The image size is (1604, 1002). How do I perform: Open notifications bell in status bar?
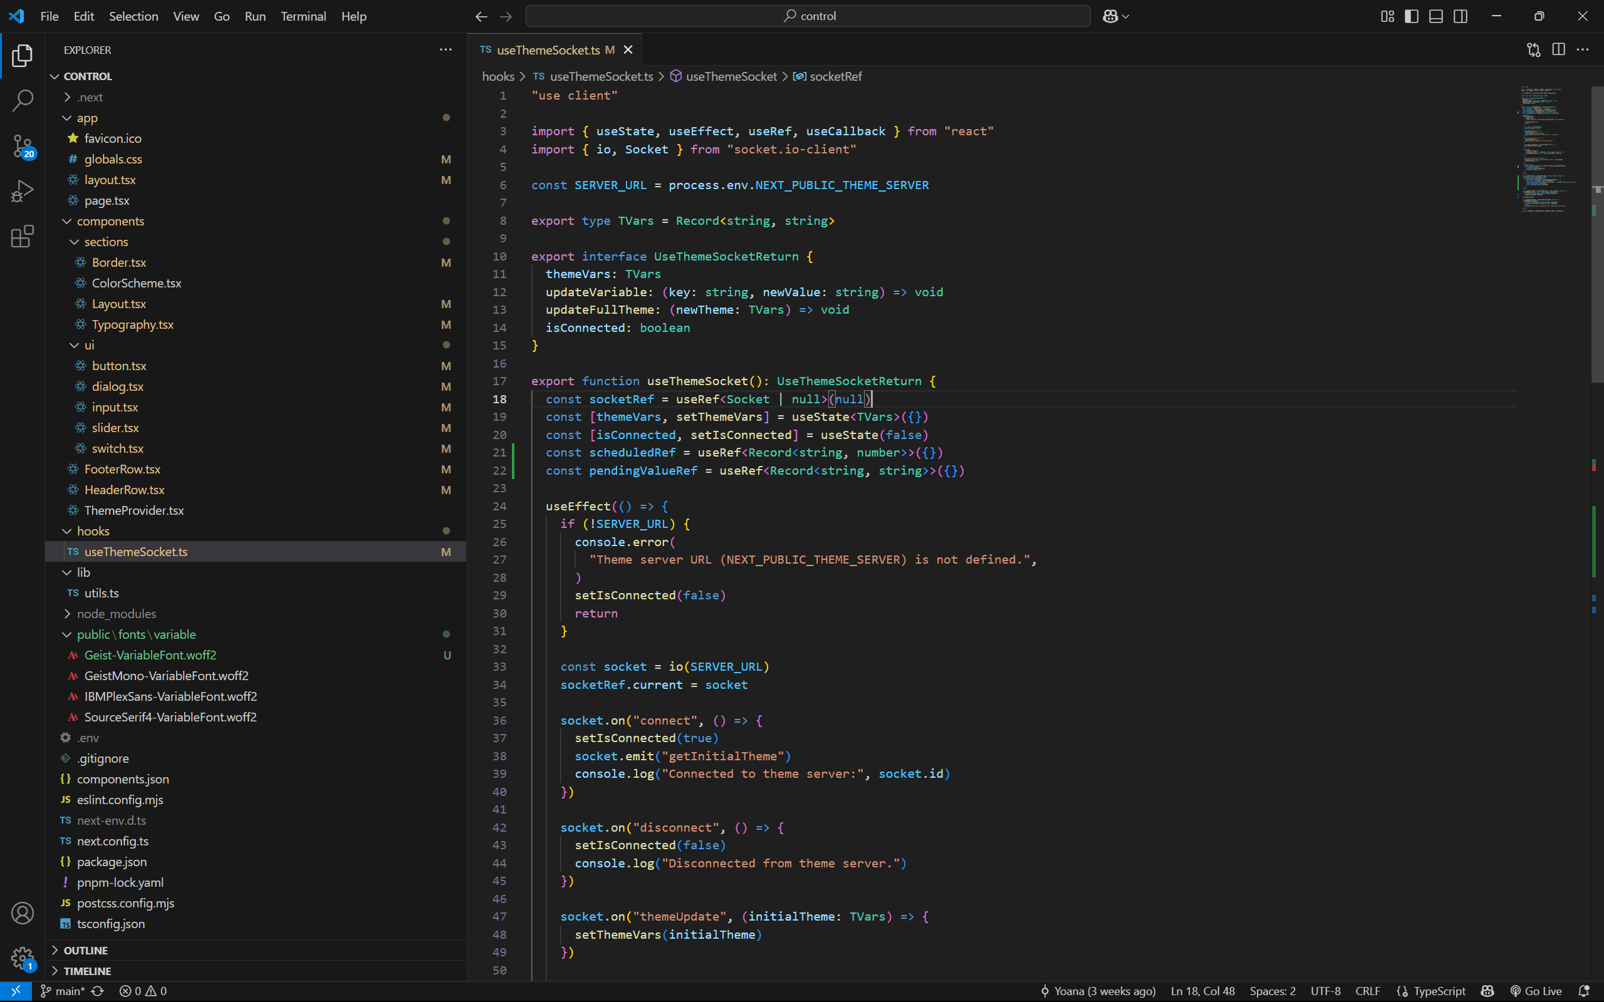point(1584,991)
